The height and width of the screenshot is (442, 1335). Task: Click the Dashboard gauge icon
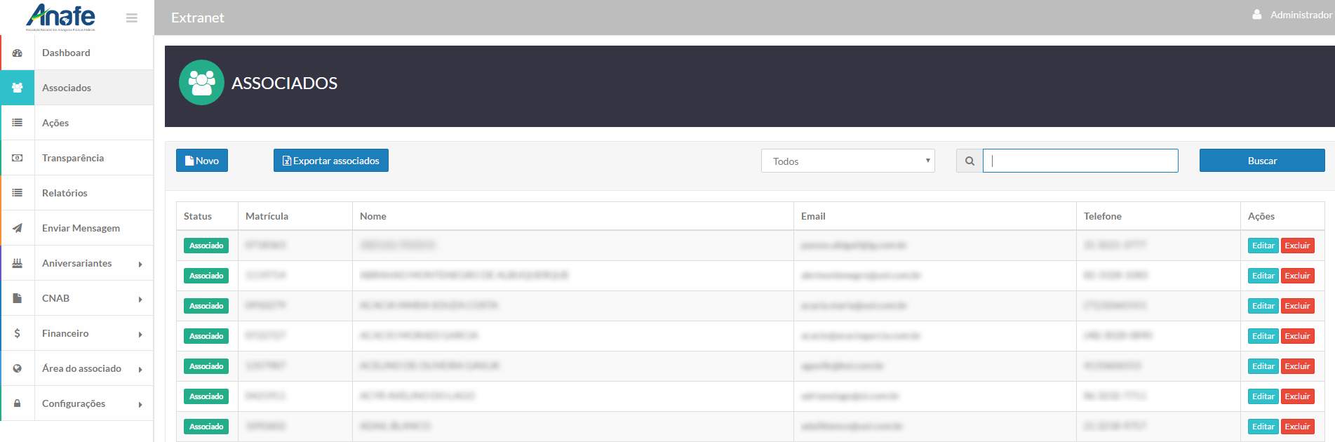pyautogui.click(x=18, y=53)
